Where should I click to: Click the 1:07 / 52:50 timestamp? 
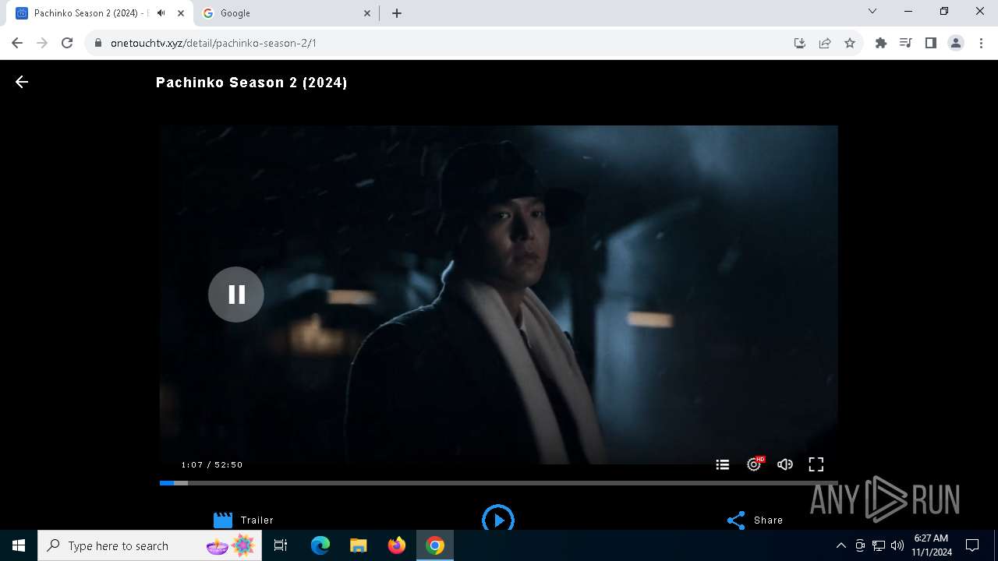pos(212,464)
